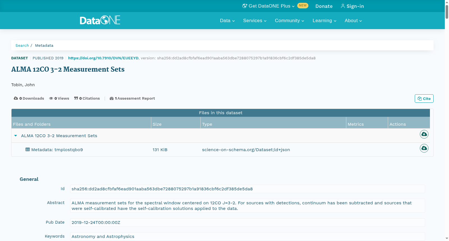449x241 pixels.
Task: Click the Id field value sha256 hash
Action: click(x=162, y=189)
